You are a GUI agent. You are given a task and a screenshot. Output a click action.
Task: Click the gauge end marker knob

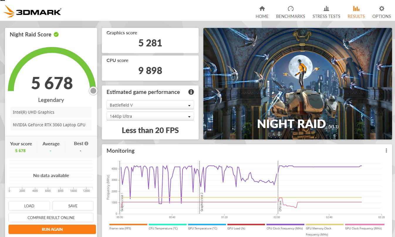click(x=93, y=91)
